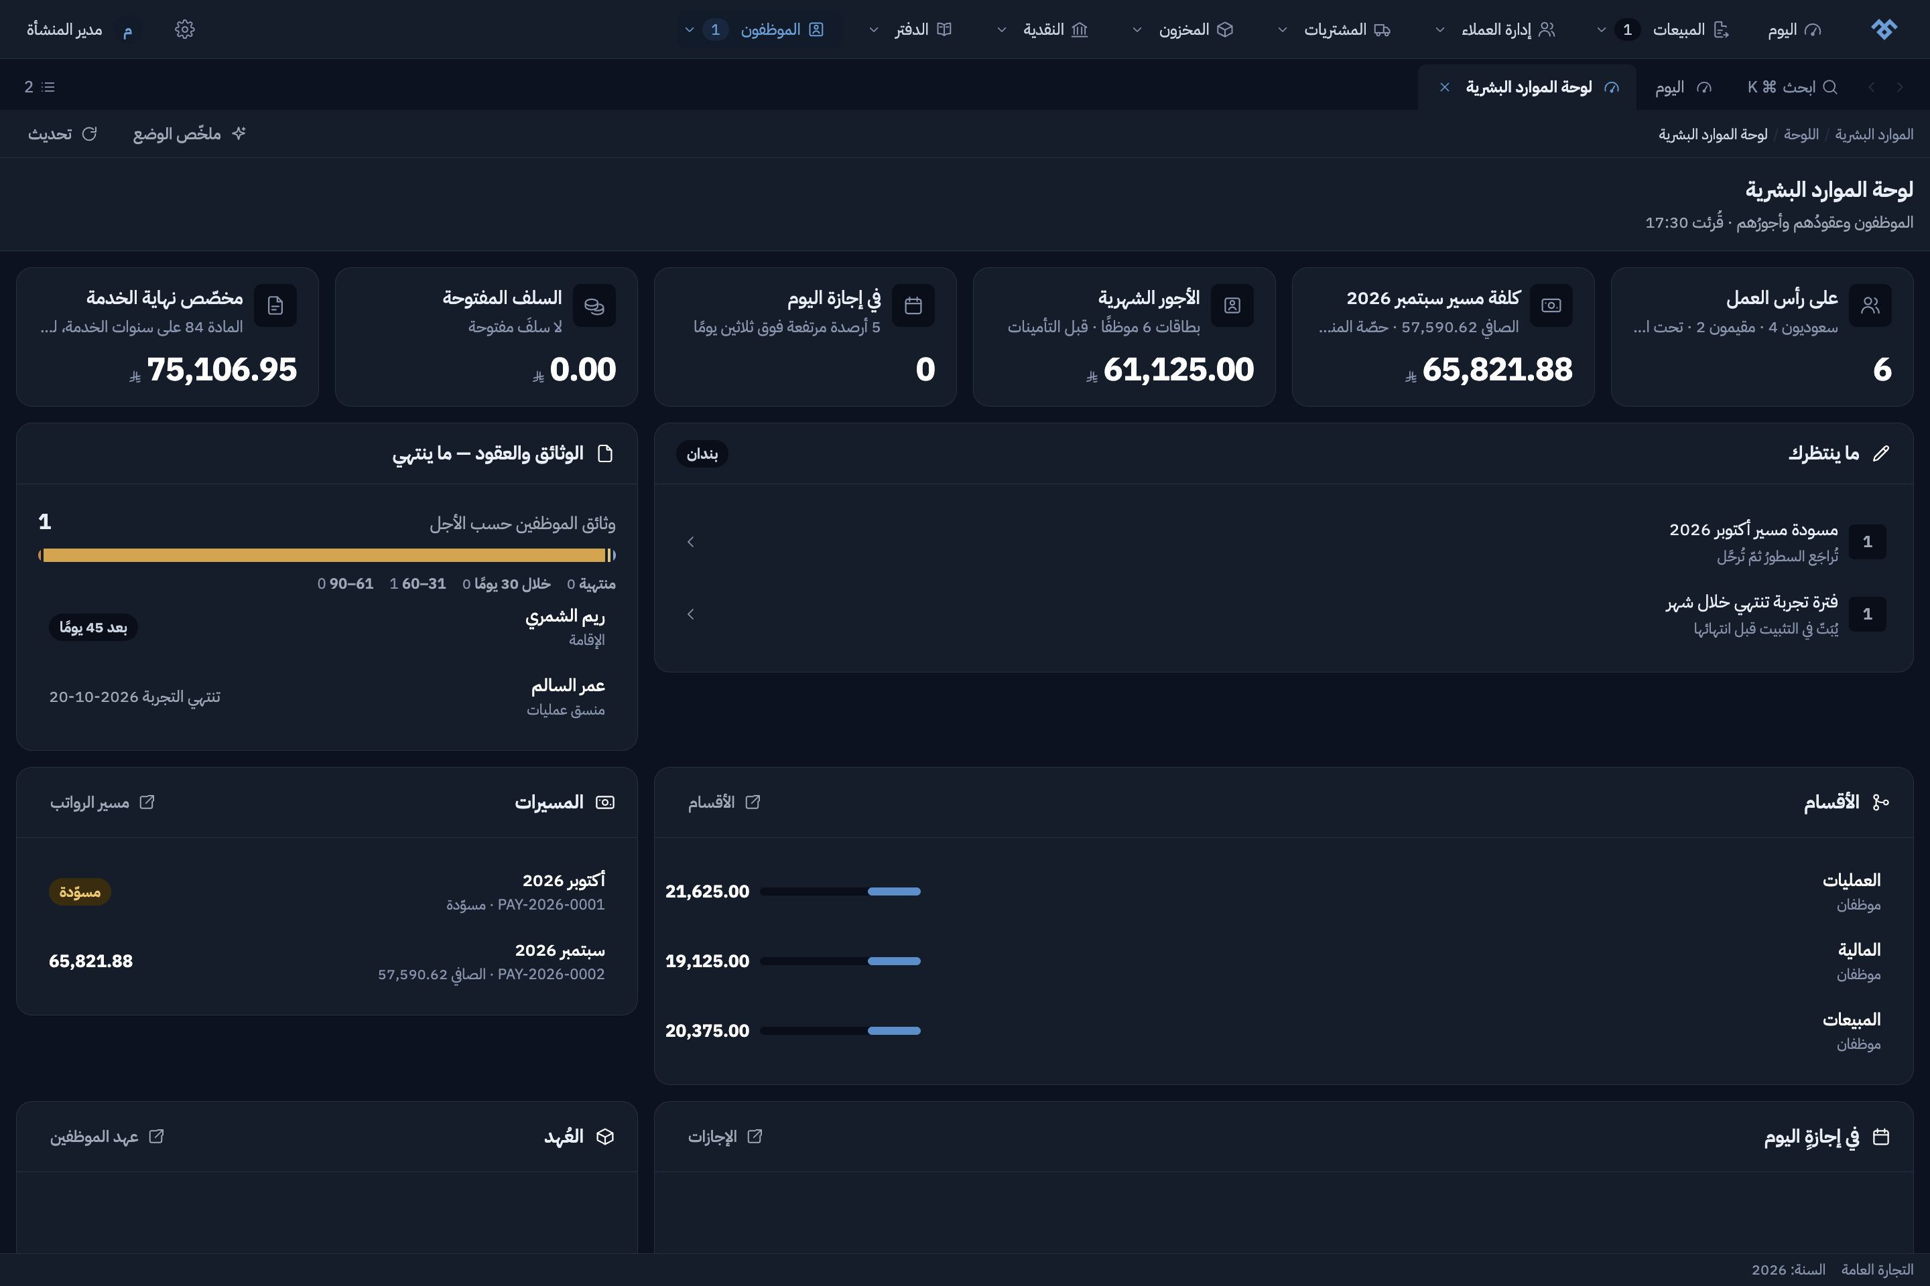Click the calendar icon beside the في إجازة اليوم panel heading
This screenshot has height=1286, width=1930.
click(1882, 1137)
